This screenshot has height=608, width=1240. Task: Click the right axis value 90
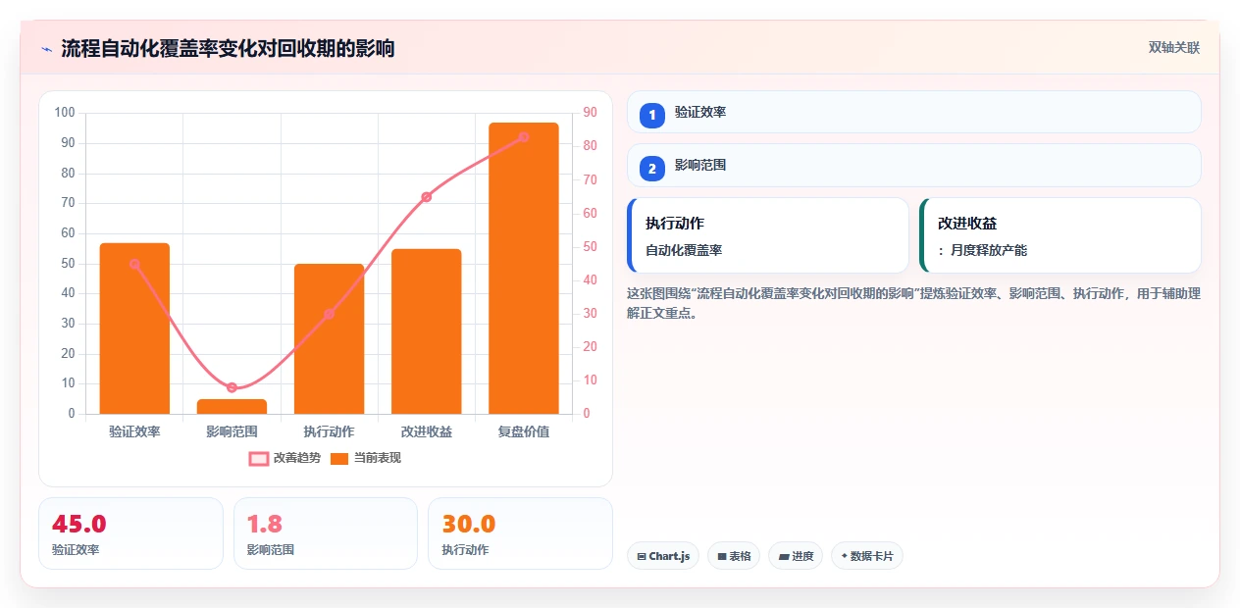(x=591, y=113)
